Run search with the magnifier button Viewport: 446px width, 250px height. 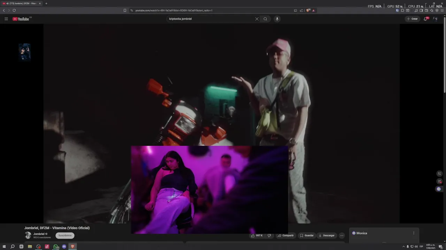[265, 19]
